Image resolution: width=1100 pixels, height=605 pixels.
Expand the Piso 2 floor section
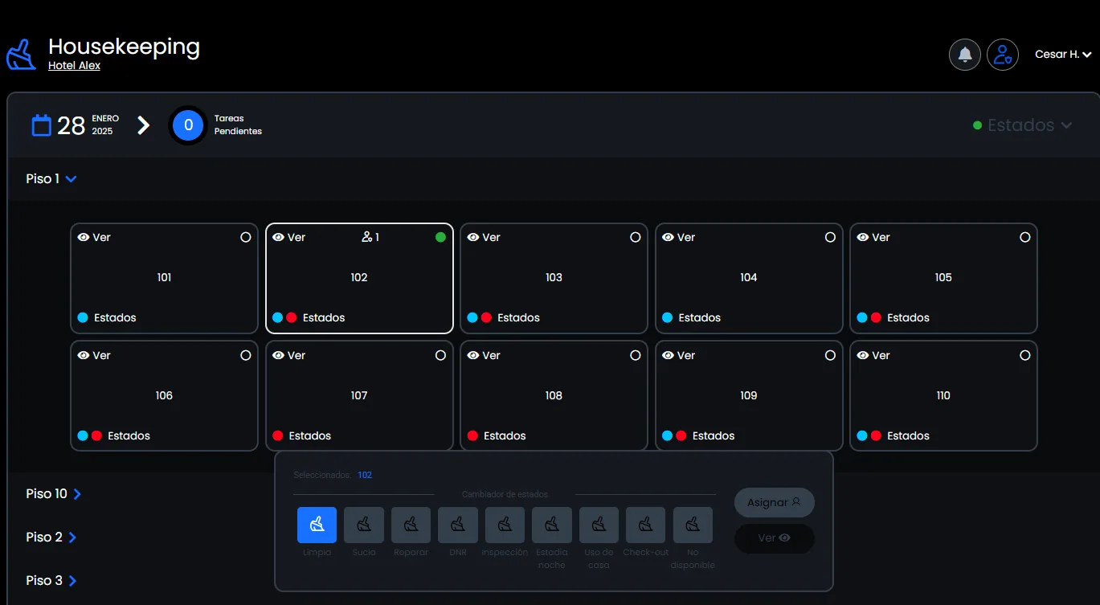51,537
